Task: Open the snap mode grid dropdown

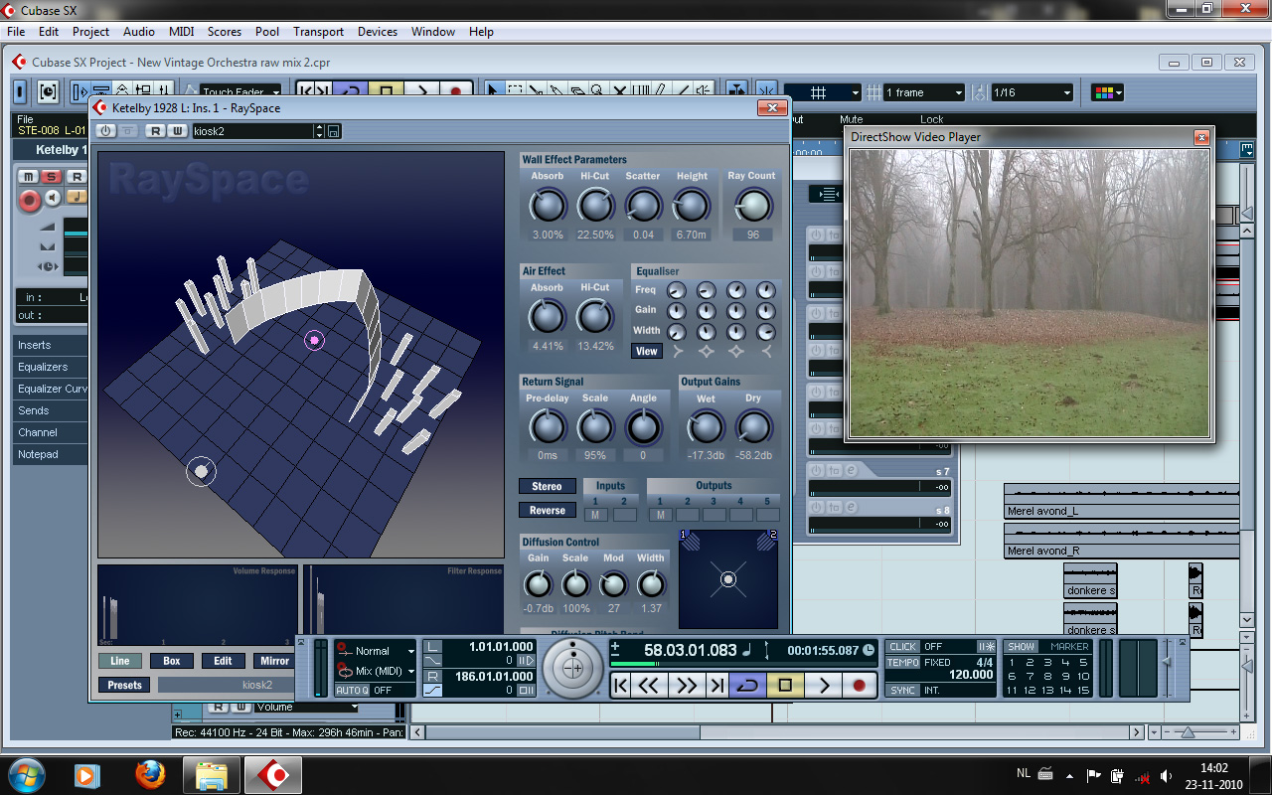Action: click(821, 92)
